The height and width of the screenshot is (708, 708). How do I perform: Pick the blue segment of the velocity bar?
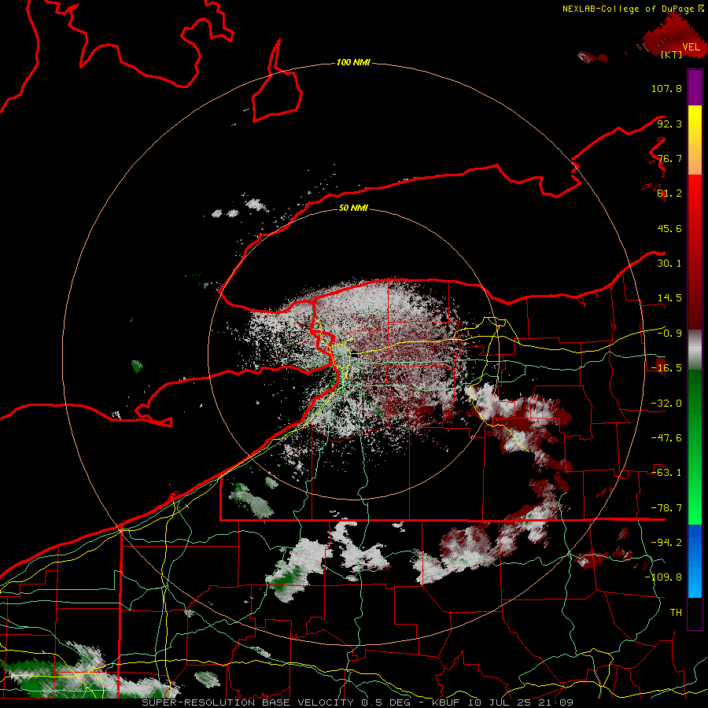(695, 561)
